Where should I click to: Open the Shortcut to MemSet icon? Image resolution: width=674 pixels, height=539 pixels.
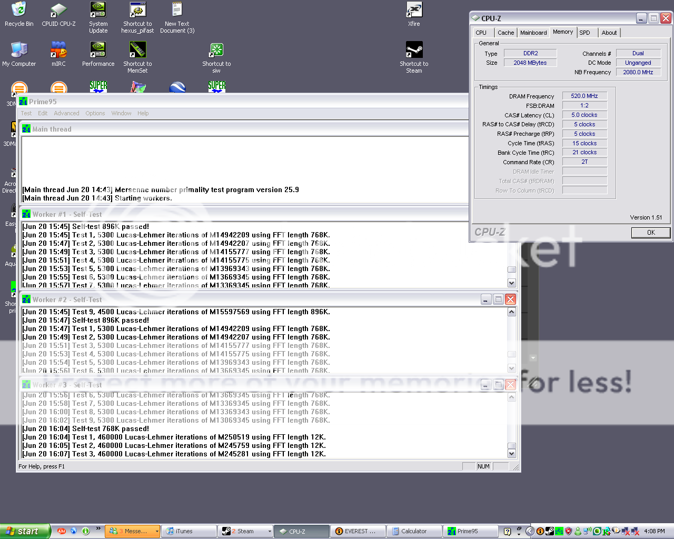pos(137,50)
